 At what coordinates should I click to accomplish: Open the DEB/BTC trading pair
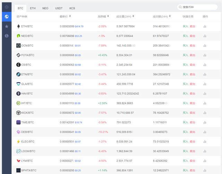27,132
